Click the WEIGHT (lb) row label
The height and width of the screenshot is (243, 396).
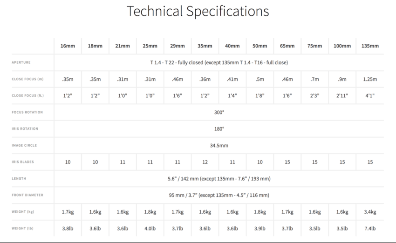(x=22, y=228)
